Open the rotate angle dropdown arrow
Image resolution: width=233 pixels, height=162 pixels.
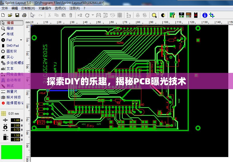click(x=93, y=15)
